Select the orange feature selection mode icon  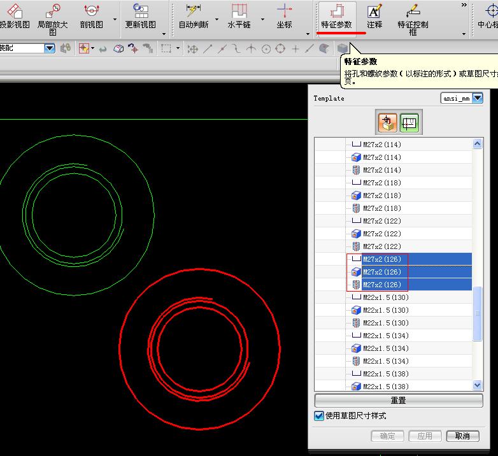point(387,122)
